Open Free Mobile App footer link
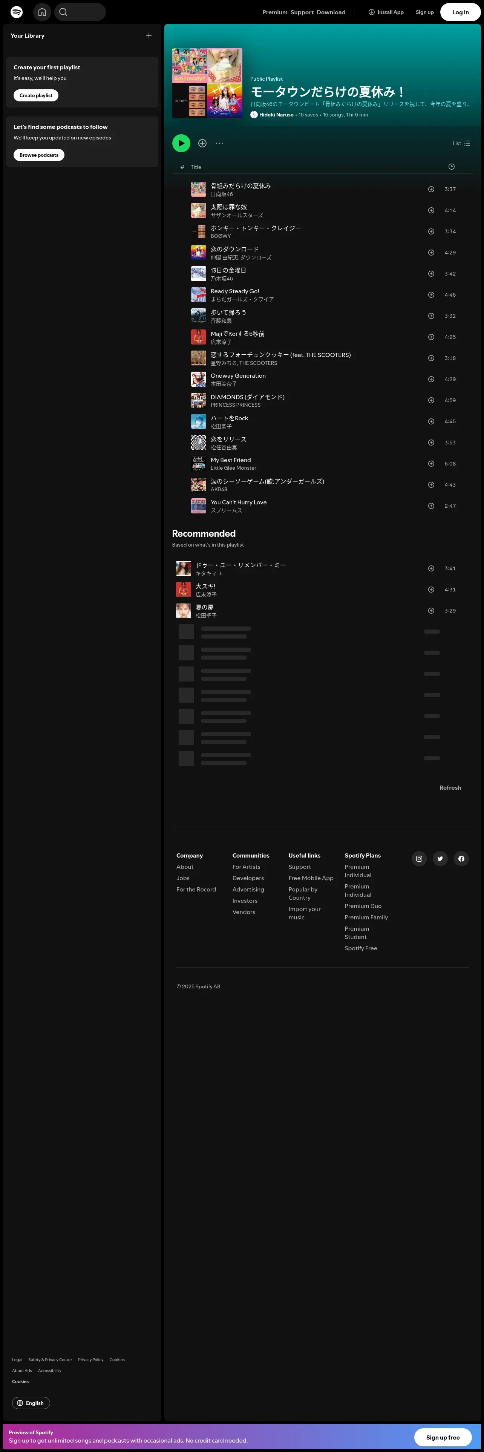This screenshot has height=1452, width=484. [x=311, y=878]
